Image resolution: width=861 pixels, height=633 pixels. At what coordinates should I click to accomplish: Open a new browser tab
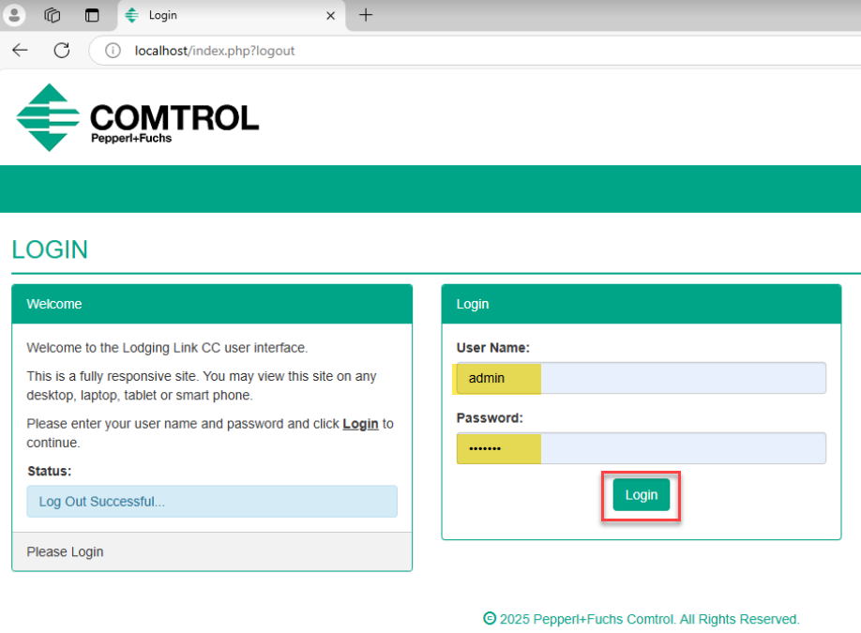pyautogui.click(x=366, y=15)
